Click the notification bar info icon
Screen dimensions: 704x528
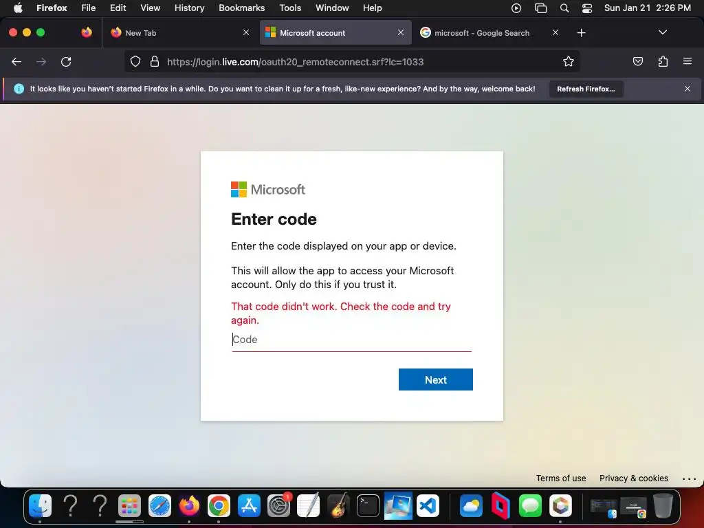(x=19, y=89)
